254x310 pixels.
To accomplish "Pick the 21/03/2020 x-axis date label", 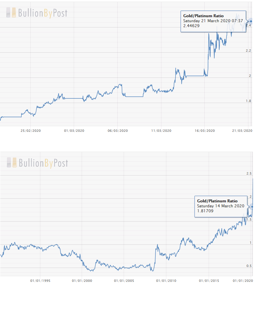I will point(242,131).
